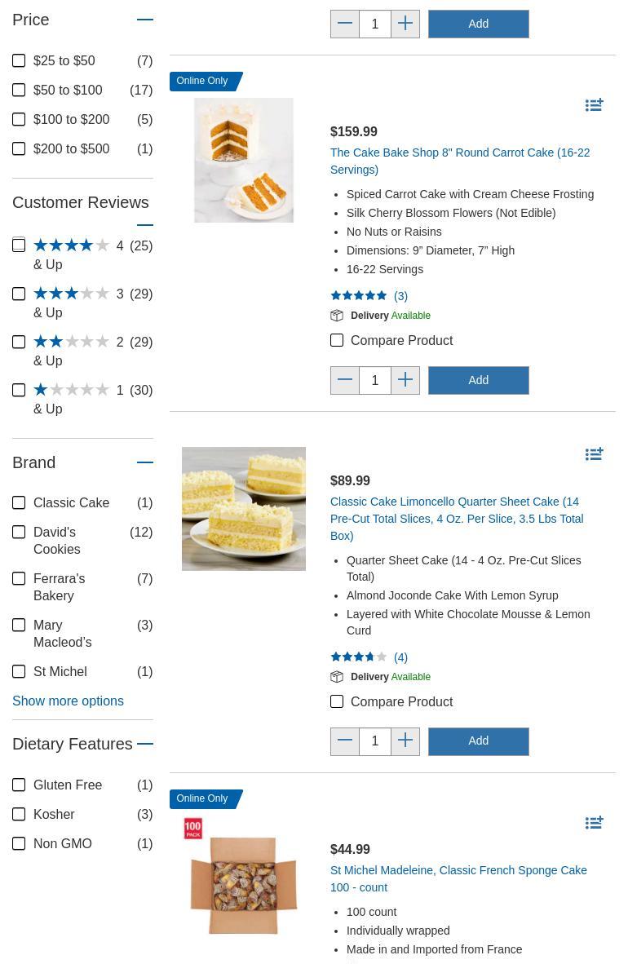Add the Limoncello Quarter Sheet Cake to cart
Image resolution: width=628 pixels, height=964 pixels.
pyautogui.click(x=478, y=741)
